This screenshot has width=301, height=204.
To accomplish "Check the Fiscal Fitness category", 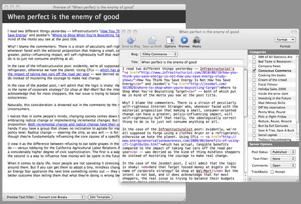I will click(254, 85).
